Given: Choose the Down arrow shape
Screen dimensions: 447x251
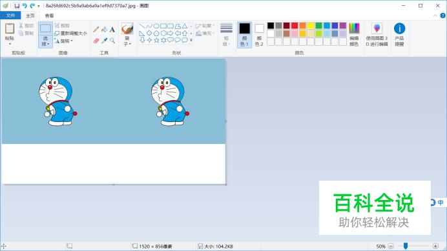Looking at the screenshot, I should (x=142, y=40).
